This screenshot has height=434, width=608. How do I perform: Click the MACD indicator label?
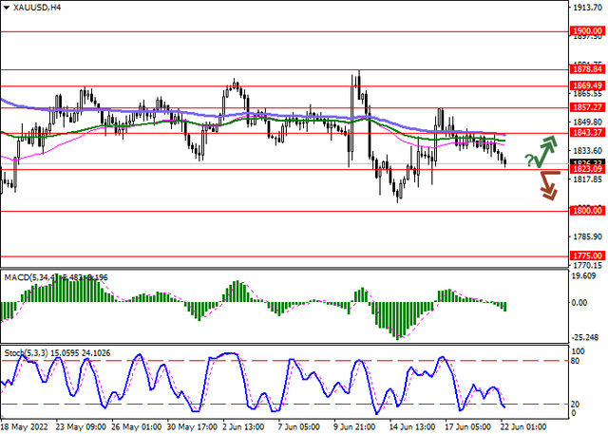point(55,277)
